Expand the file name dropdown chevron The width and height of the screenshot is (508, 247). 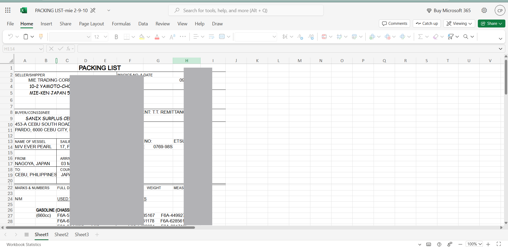click(x=108, y=11)
